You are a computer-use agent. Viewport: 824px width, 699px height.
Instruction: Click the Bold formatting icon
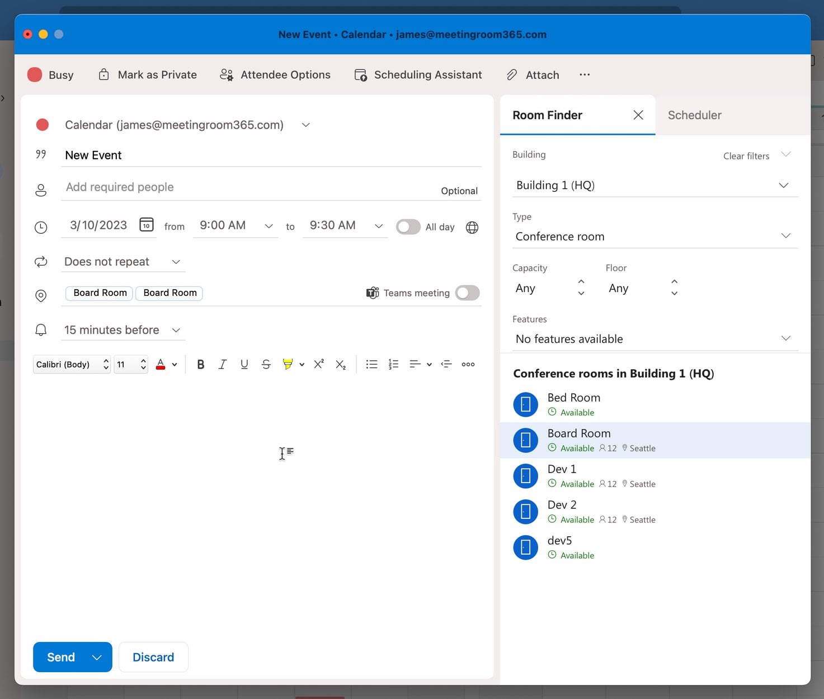(x=201, y=365)
